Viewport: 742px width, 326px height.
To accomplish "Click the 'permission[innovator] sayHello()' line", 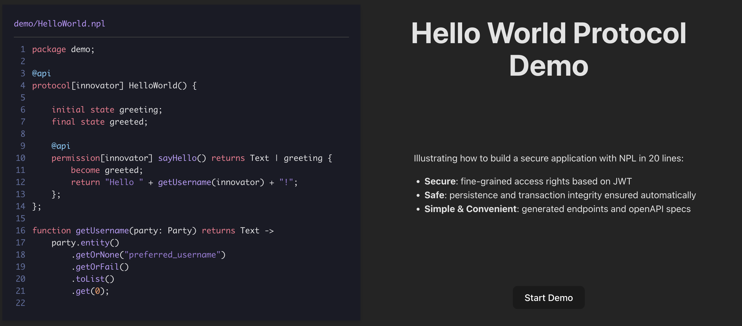I will (192, 158).
